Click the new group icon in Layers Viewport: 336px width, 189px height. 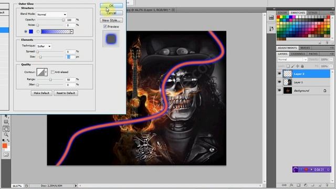tap(313, 185)
